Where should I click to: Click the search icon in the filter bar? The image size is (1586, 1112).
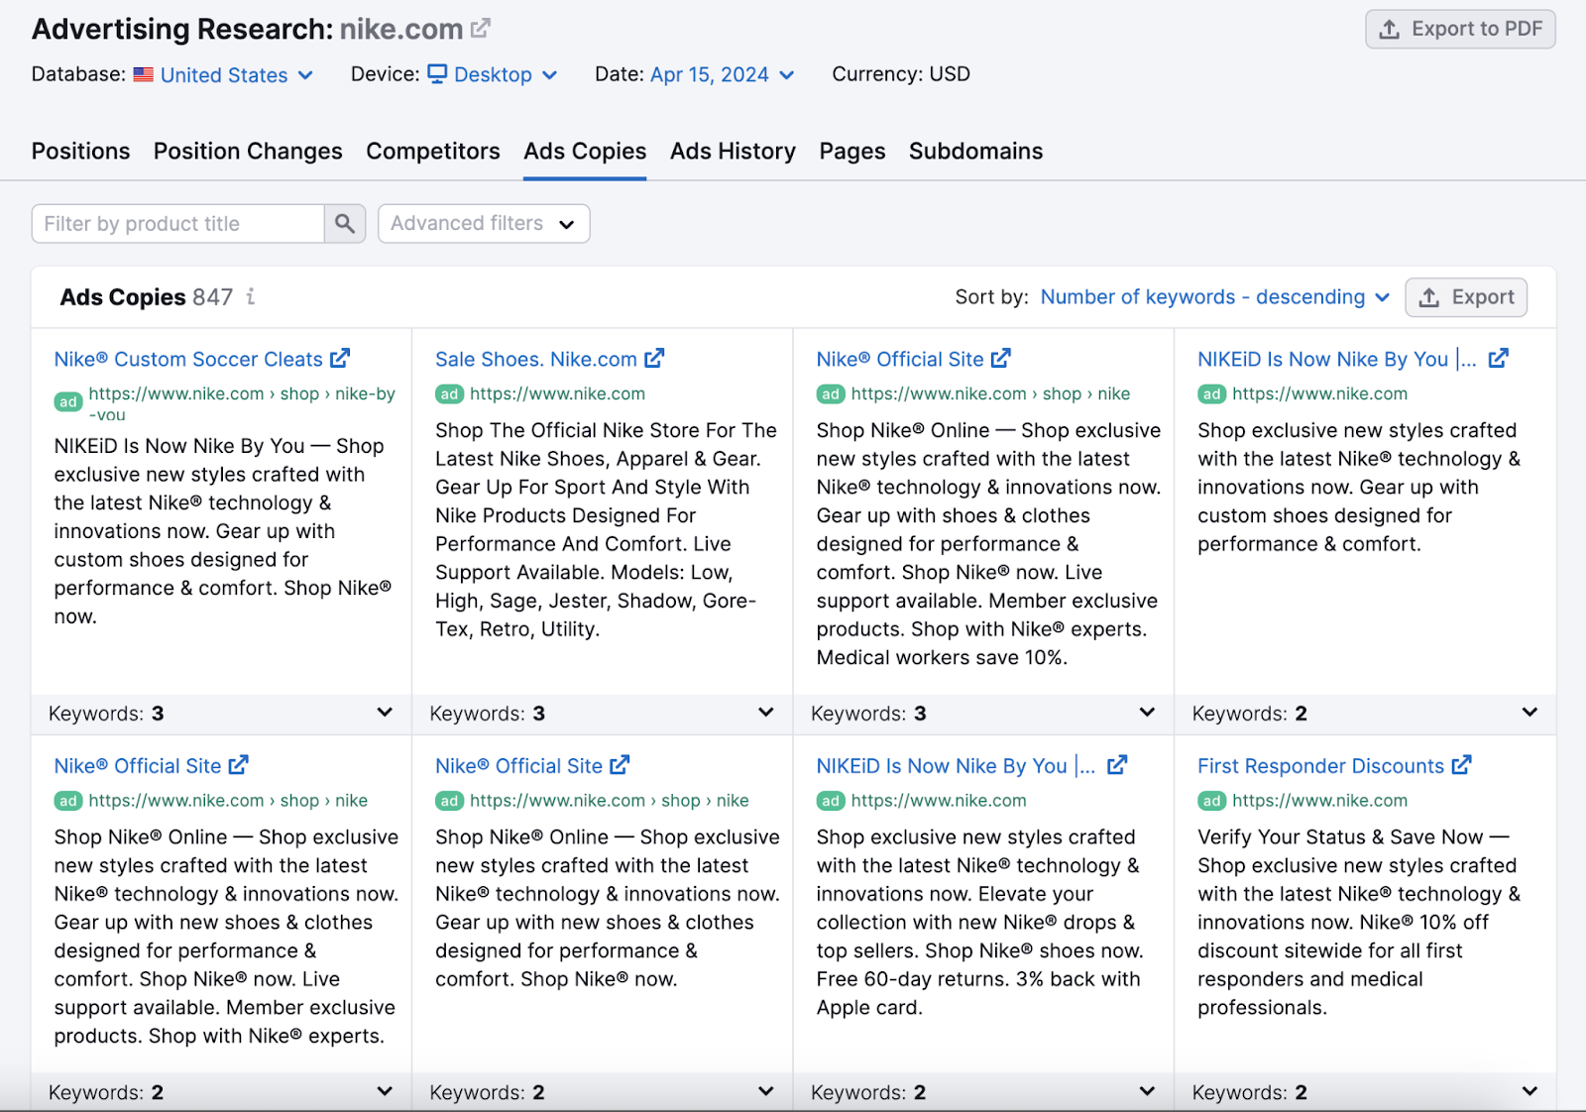pyautogui.click(x=344, y=223)
